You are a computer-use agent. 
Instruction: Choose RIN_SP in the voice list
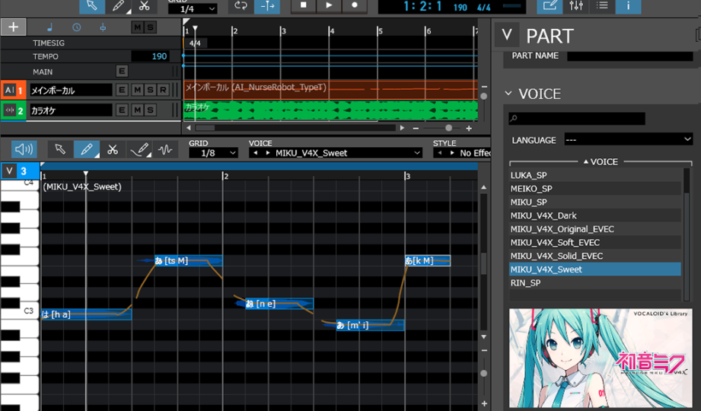click(x=526, y=283)
